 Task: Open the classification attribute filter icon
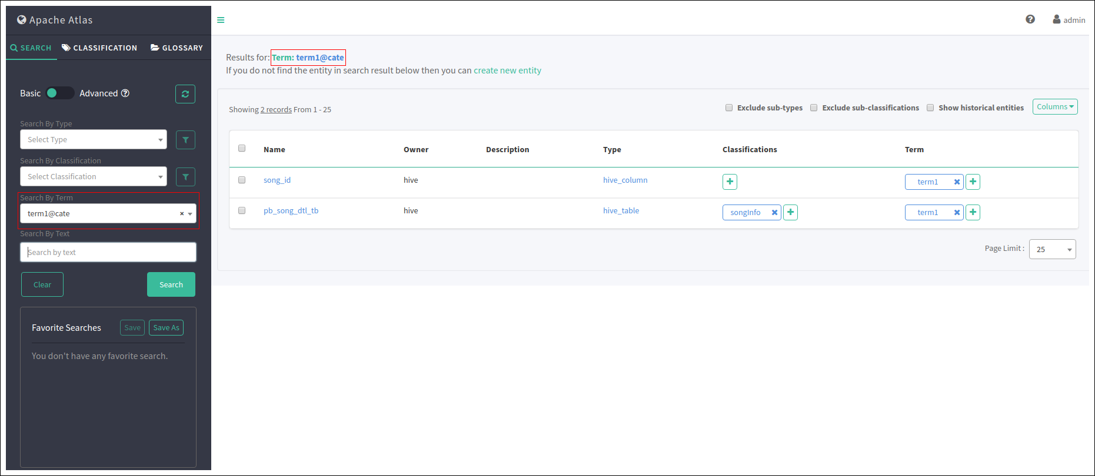click(185, 177)
